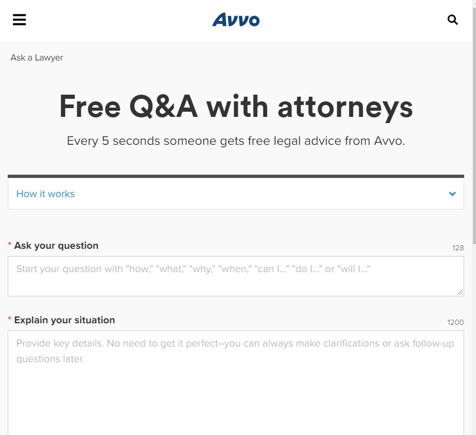Click the resize handle of the question field
This screenshot has height=435, width=476.
coord(461,292)
